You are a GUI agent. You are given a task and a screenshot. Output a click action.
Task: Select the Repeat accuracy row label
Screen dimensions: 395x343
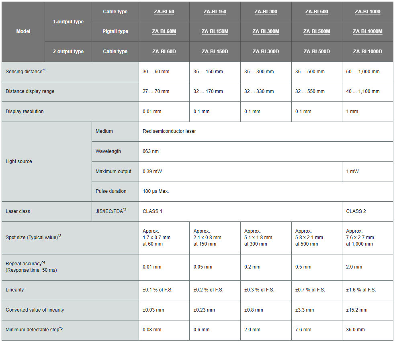tap(70, 267)
